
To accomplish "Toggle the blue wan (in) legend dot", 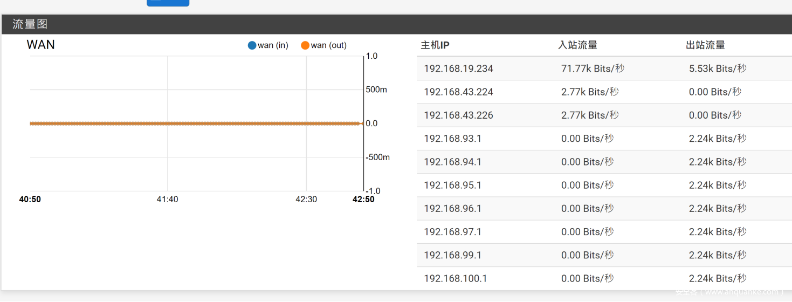I will tap(252, 45).
